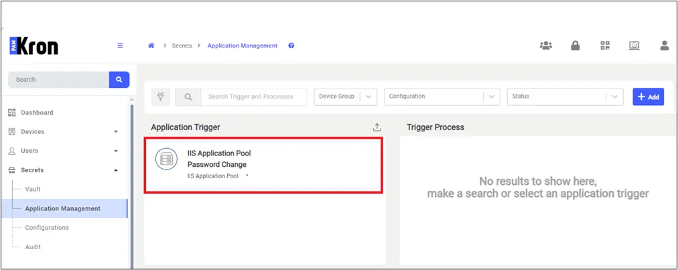Click the IIS Application Pool subtitle text
678x270 pixels.
pos(213,176)
